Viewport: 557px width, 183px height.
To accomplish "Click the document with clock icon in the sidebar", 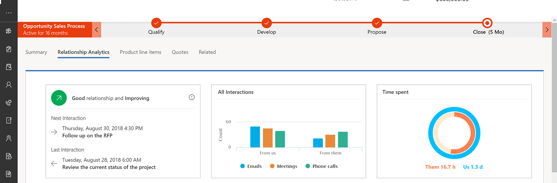I will (x=9, y=156).
